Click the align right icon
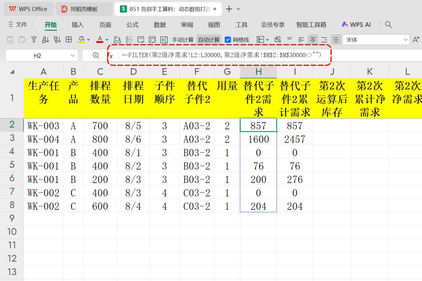Screen dimensions: 422x281 [324, 40]
